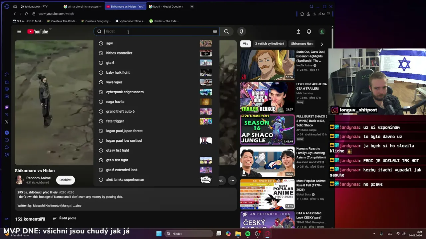
Task: Start voice search with the microphone
Action: (242, 32)
